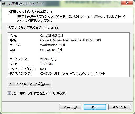Click the text '仮想マシンは、次の設定で作成されます。'

33,27
